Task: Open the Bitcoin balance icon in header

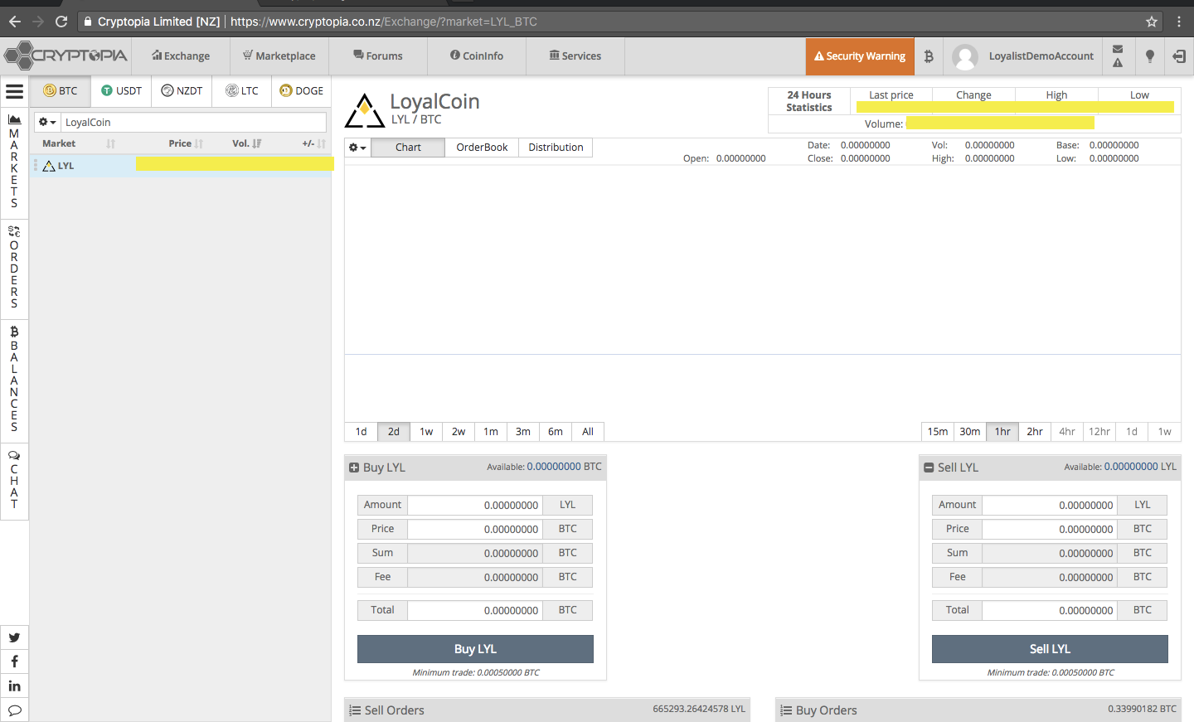Action: 929,56
